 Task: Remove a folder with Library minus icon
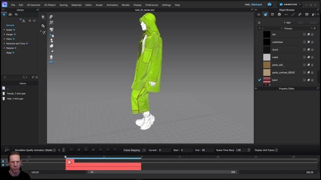click(35, 20)
